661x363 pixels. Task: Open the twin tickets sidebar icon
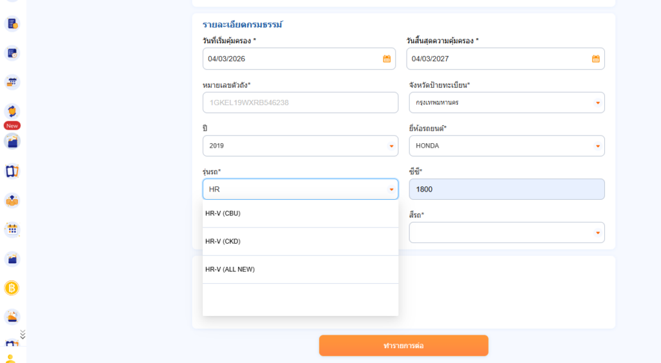(12, 172)
